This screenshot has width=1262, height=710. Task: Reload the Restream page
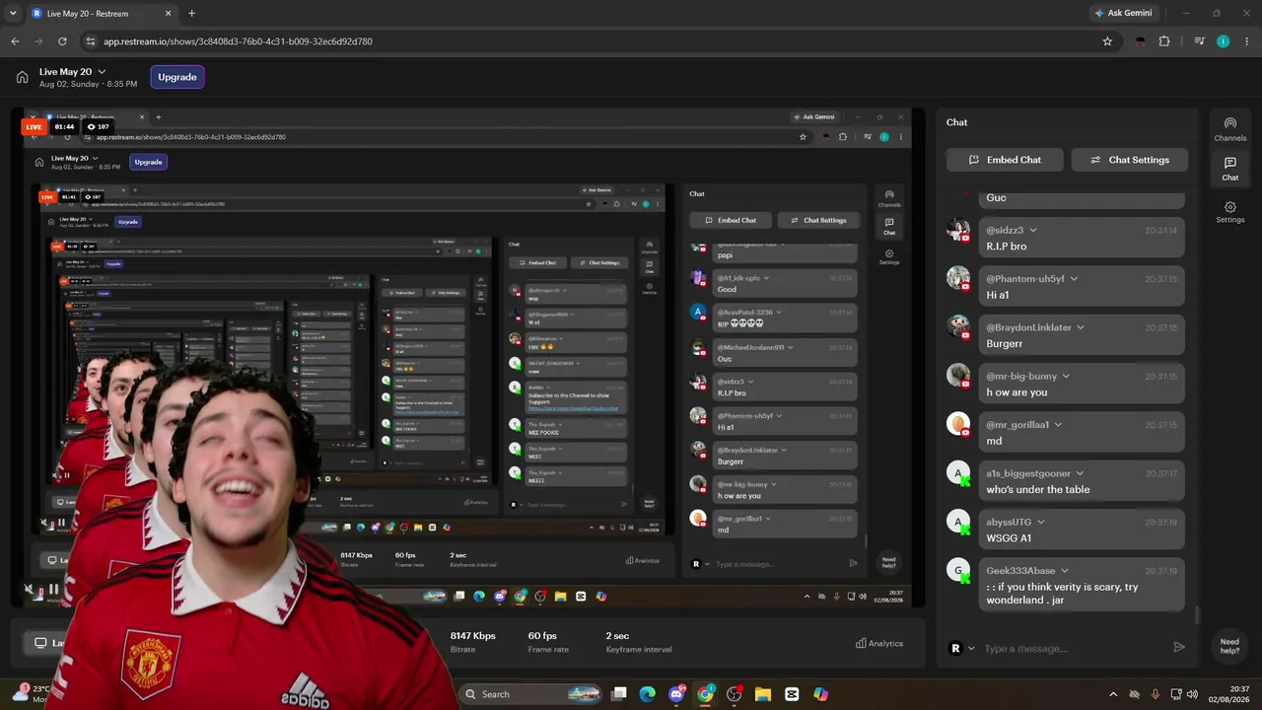click(62, 41)
